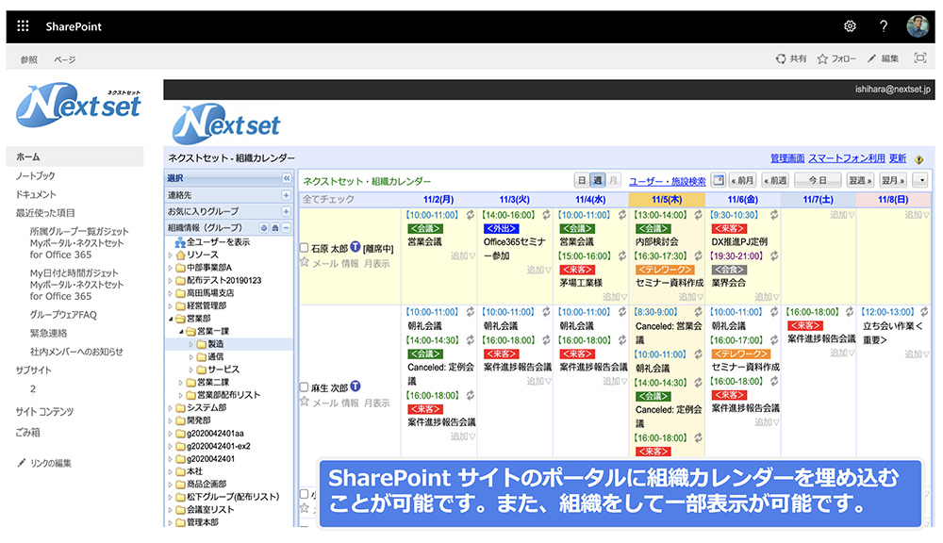Image resolution: width=943 pixels, height=543 pixels.
Task: Open the SharePoint app launcher grid
Action: (x=23, y=25)
